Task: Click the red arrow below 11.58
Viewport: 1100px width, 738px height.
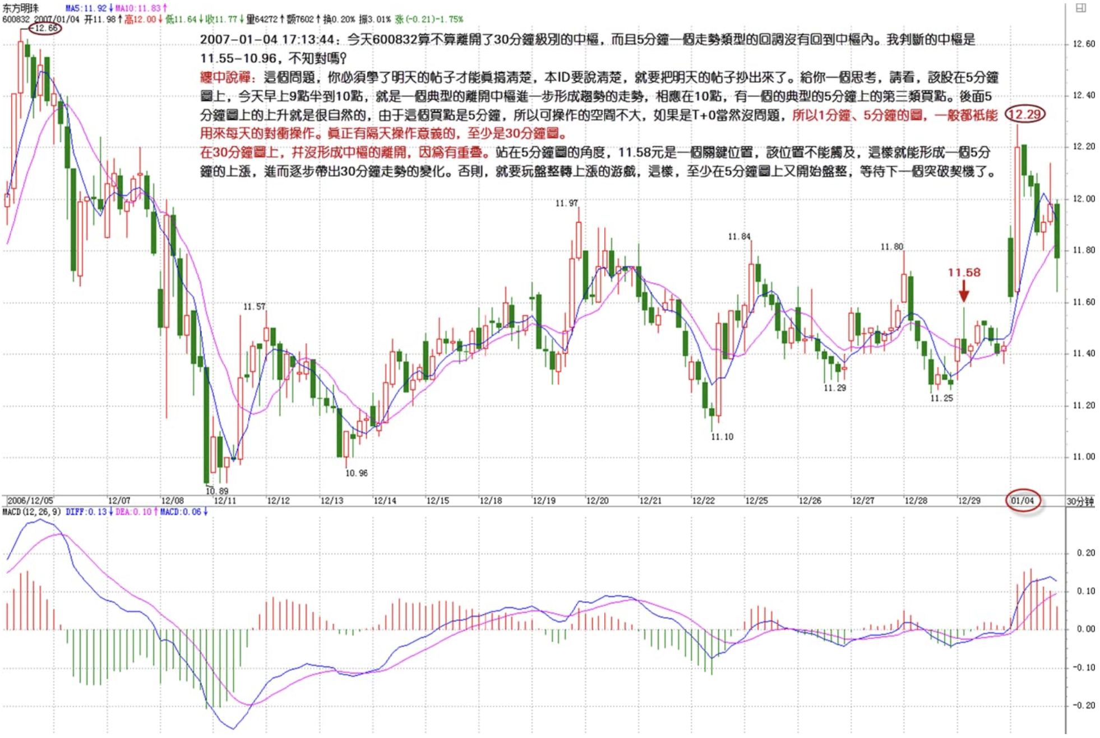Action: [964, 291]
